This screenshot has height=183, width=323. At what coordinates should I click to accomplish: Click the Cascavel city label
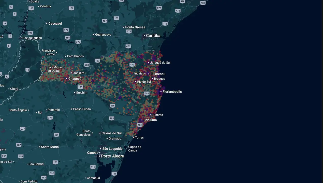point(55,23)
